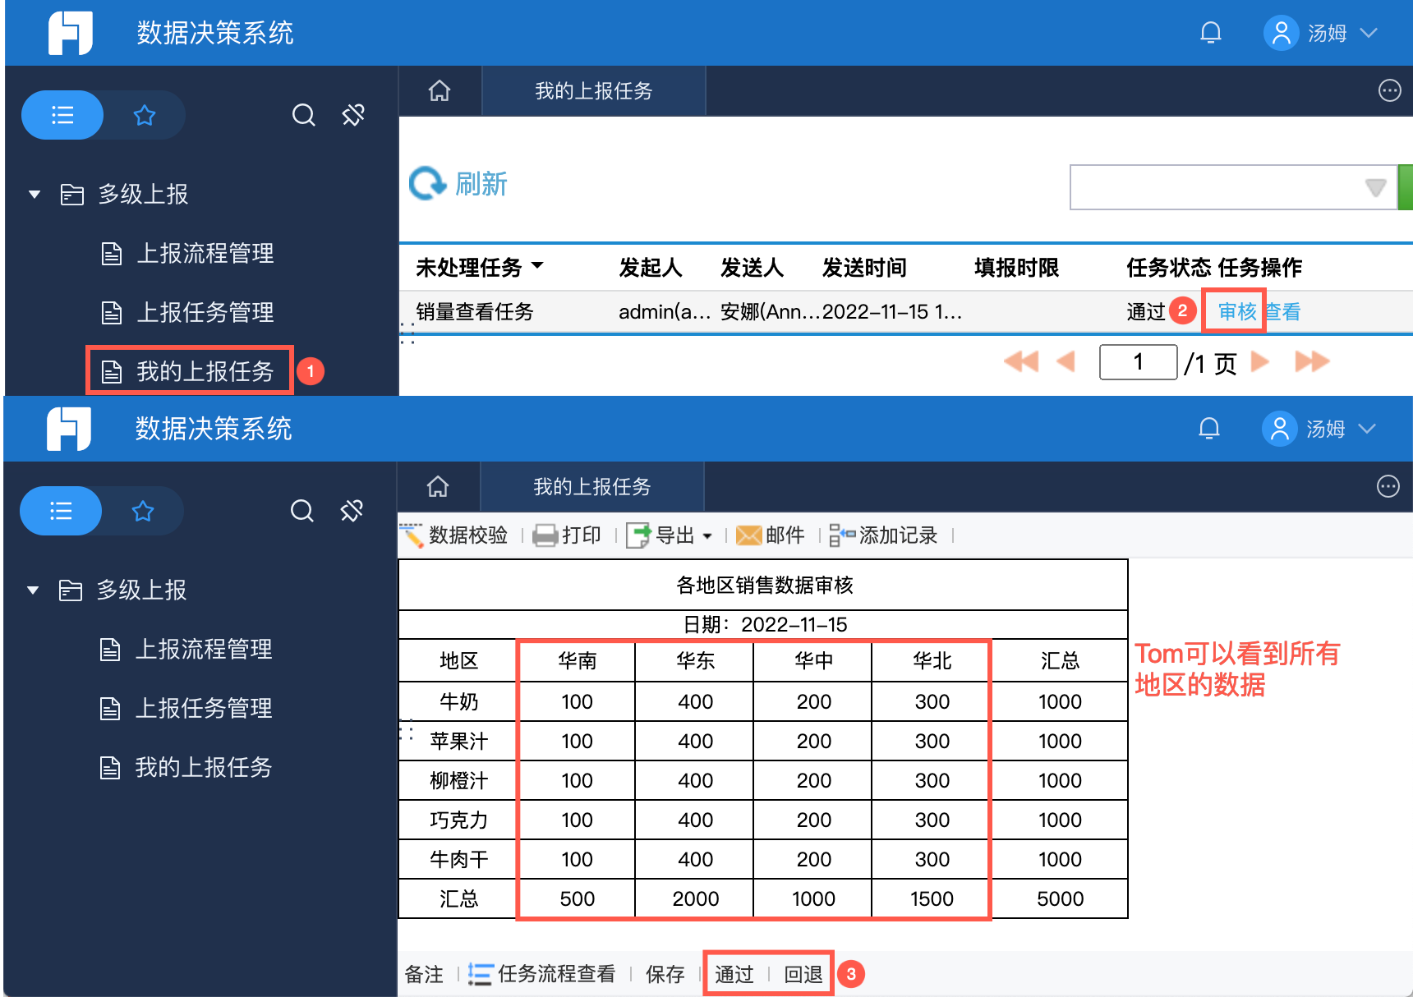Click the page number input field
The image size is (1413, 997).
(x=1138, y=361)
